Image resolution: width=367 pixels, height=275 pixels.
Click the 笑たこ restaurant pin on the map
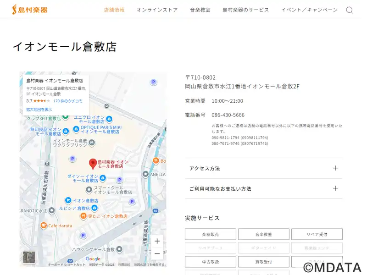click(83, 216)
